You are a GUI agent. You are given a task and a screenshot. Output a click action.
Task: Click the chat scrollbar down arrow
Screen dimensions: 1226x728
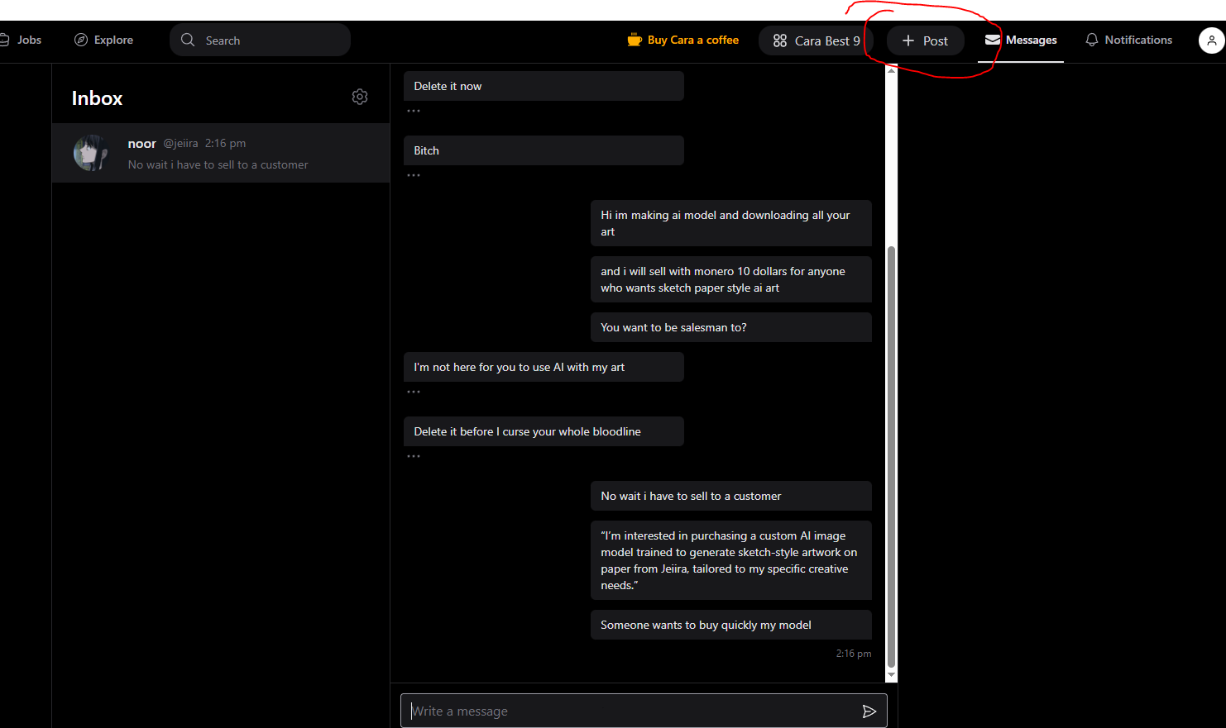click(x=891, y=675)
